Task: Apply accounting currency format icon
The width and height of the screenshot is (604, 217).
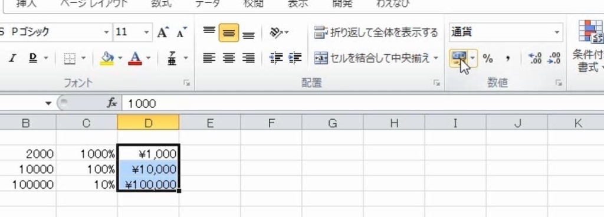Action: 459,58
